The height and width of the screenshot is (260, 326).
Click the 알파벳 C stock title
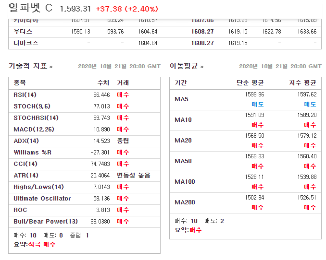coord(30,8)
